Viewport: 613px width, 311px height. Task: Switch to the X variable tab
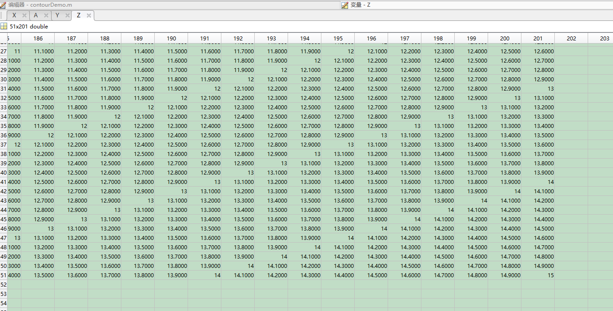coord(14,15)
